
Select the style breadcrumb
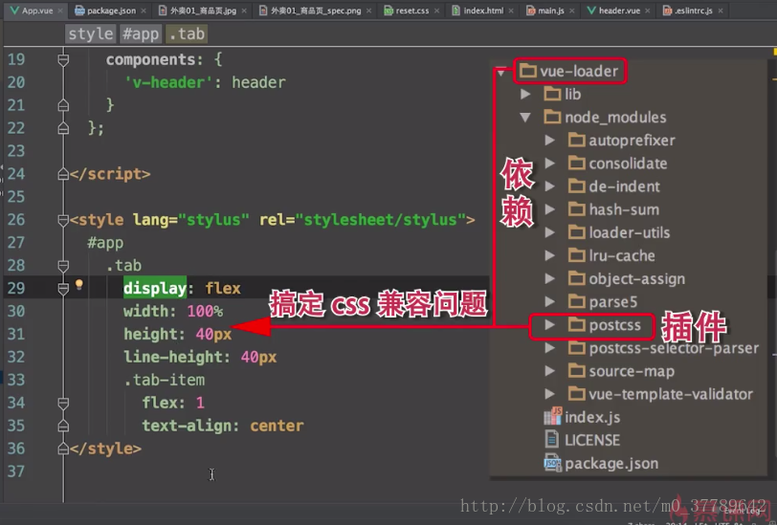pyautogui.click(x=91, y=33)
